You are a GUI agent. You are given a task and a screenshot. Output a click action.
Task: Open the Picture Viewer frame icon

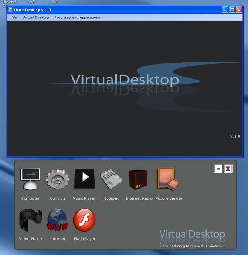[168, 179]
